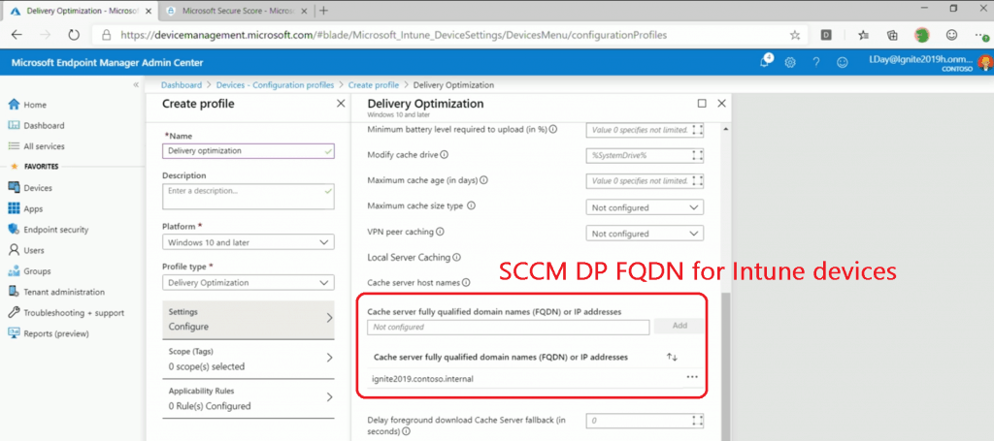Viewport: 994px width, 441px height.
Task: Open options for ignite2019.contoso.internal row
Action: click(x=691, y=377)
